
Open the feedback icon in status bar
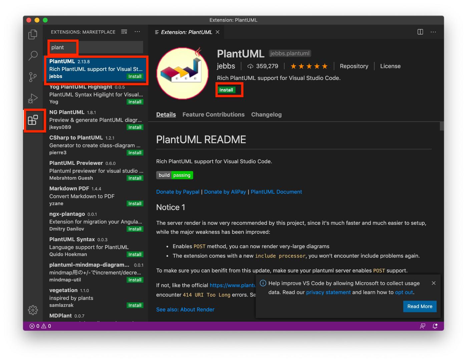click(423, 326)
